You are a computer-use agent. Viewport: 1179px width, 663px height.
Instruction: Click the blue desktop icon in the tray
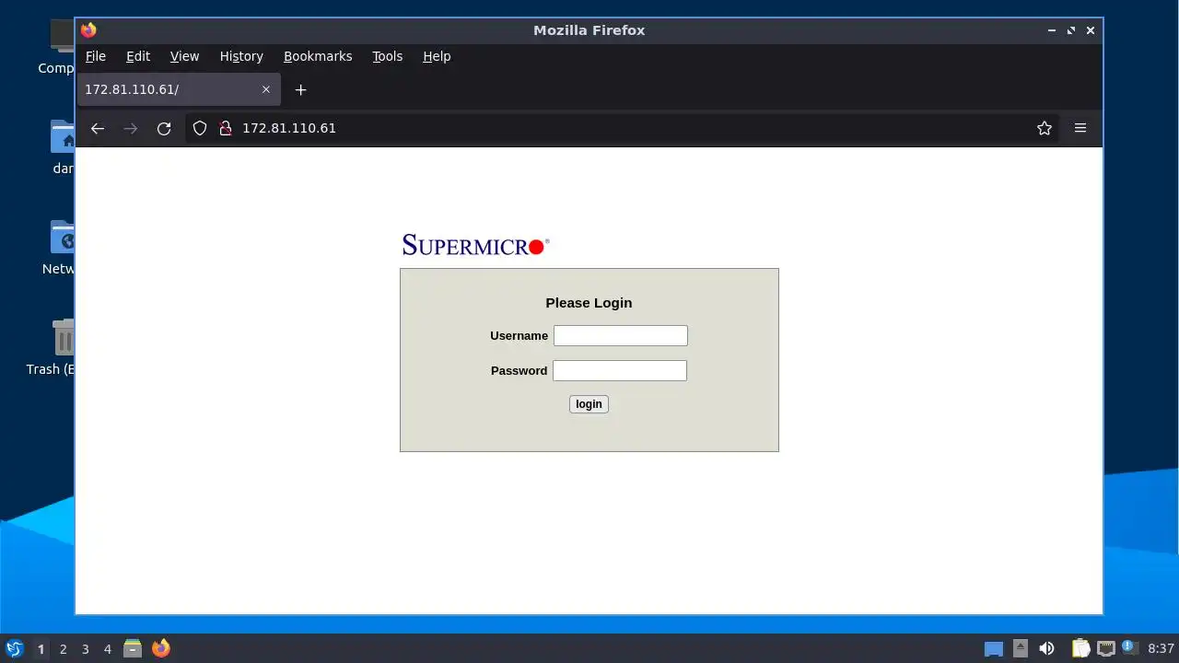pos(994,649)
